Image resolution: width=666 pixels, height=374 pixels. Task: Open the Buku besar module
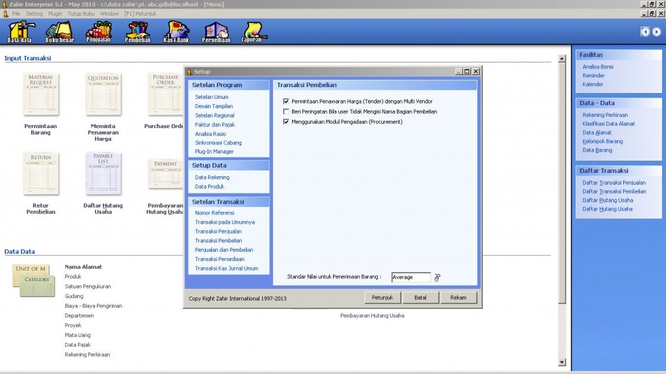59,31
